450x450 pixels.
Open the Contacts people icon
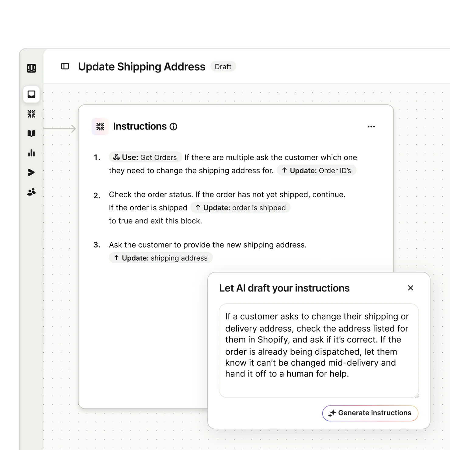tap(31, 192)
